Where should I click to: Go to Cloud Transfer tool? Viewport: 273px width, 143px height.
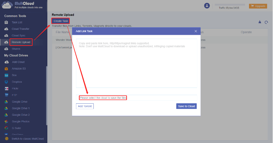pos(20,29)
